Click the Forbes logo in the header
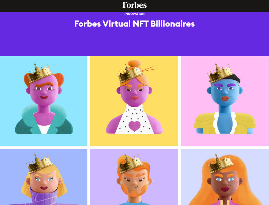The image size is (269, 205). (134, 5)
